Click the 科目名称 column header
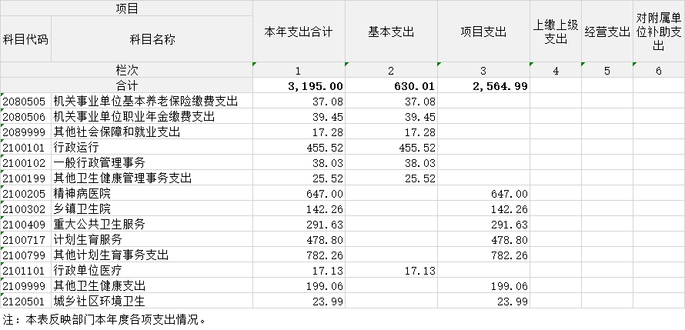 [x=152, y=39]
